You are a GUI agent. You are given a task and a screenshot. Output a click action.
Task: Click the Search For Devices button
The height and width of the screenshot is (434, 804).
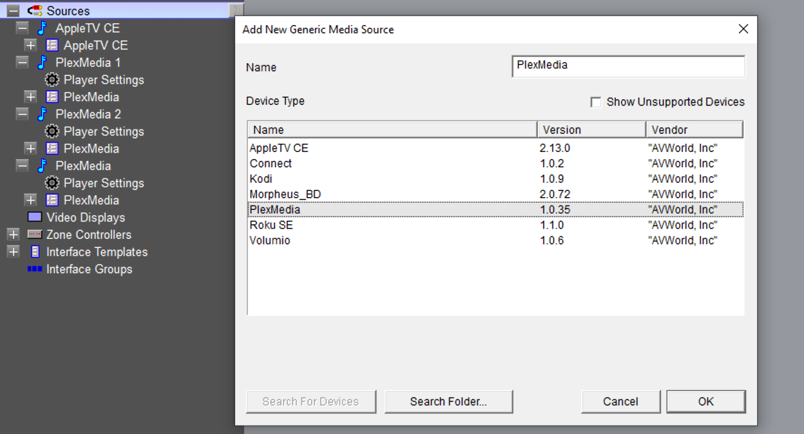coord(311,401)
